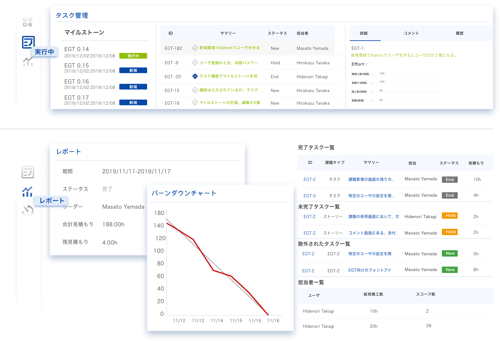
Task: Switch to the コメント tab
Action: click(x=411, y=33)
